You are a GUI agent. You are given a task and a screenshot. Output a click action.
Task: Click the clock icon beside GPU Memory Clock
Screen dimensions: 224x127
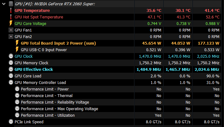pos(11,63)
